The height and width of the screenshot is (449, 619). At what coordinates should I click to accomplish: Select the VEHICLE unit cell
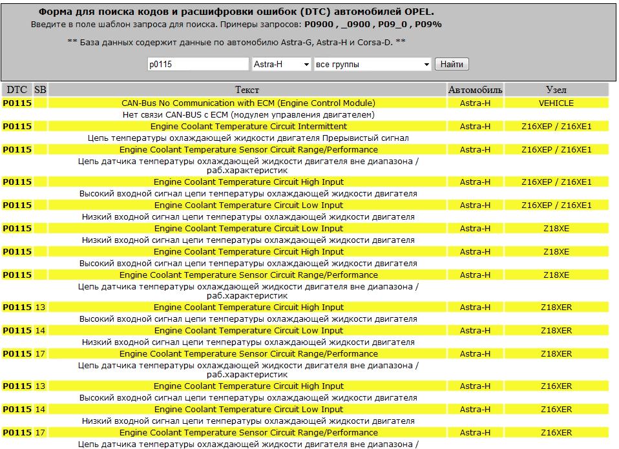coord(556,103)
